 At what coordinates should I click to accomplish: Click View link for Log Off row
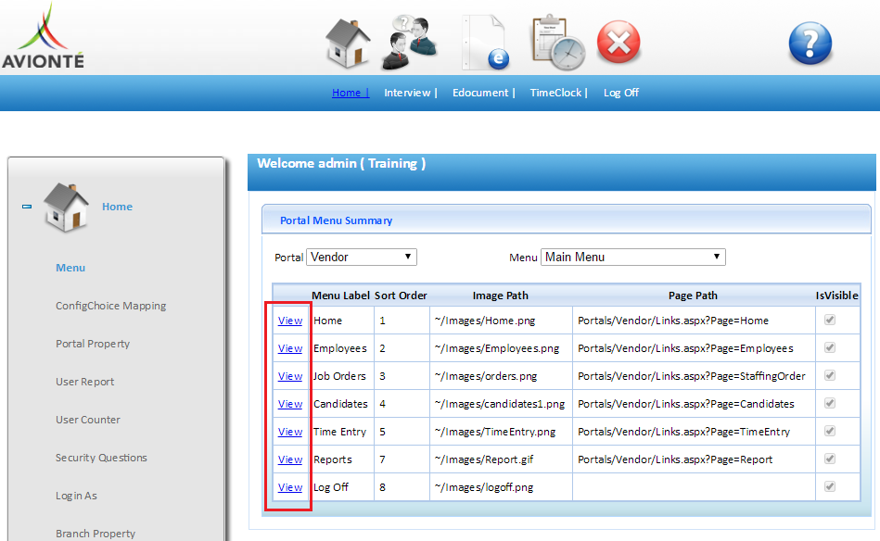point(290,487)
